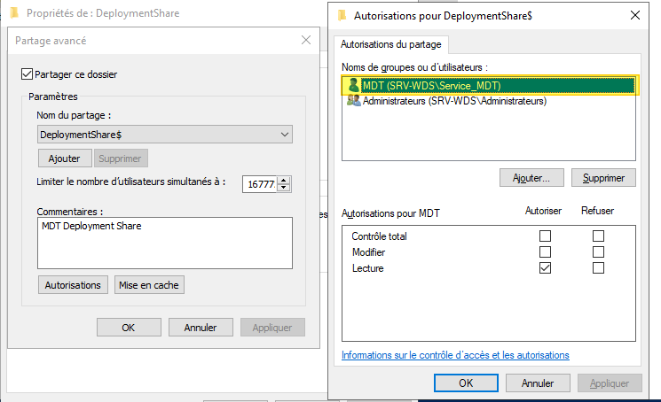Click the simultaneous users number field

(x=260, y=184)
